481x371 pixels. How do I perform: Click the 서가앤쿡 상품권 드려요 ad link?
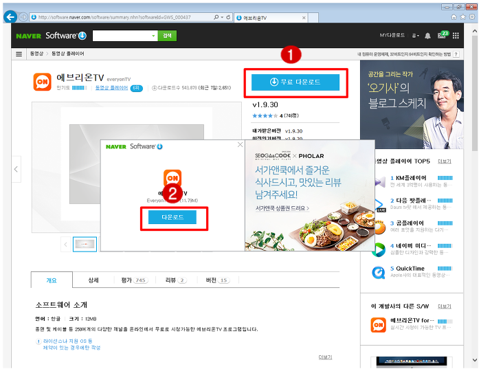282,208
